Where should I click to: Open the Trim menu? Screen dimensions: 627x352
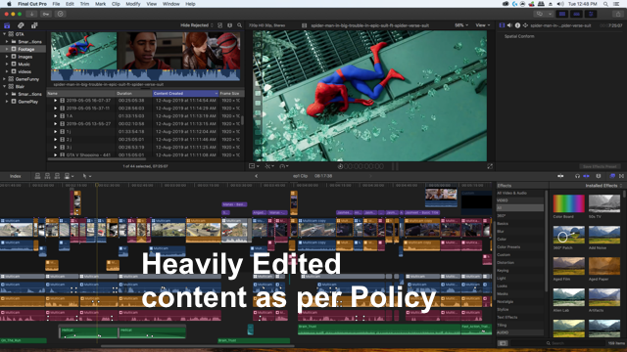click(84, 4)
